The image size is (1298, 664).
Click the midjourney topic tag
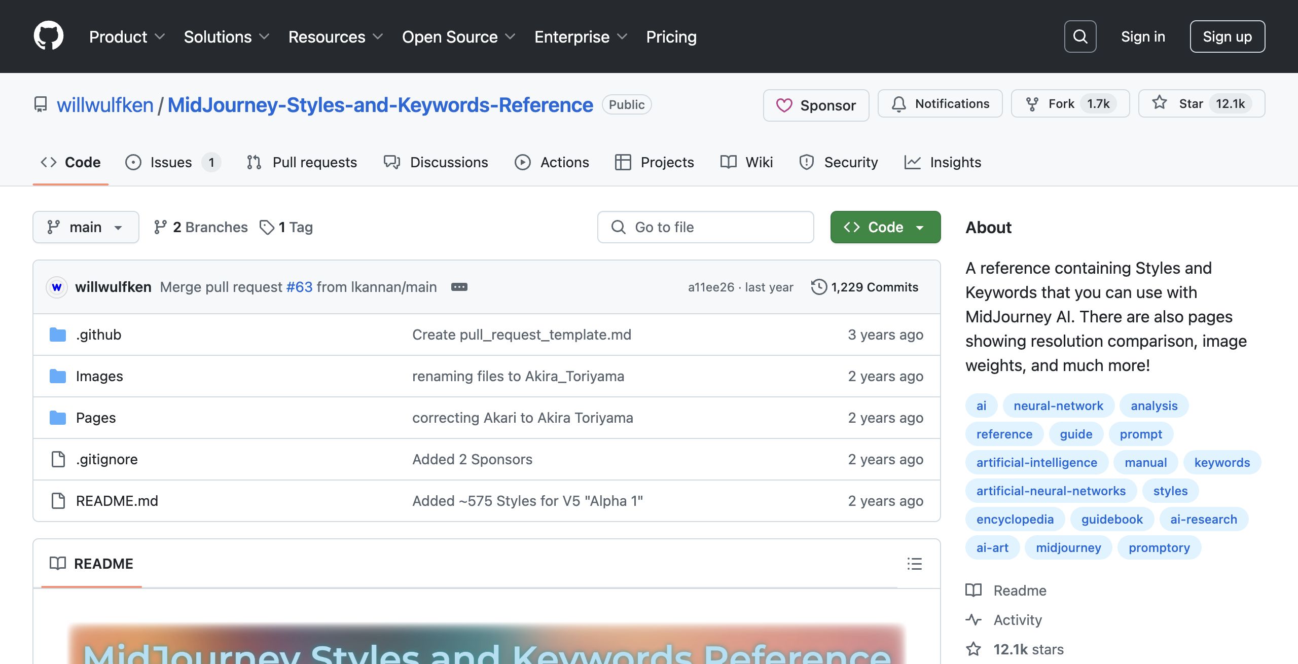[1068, 547]
